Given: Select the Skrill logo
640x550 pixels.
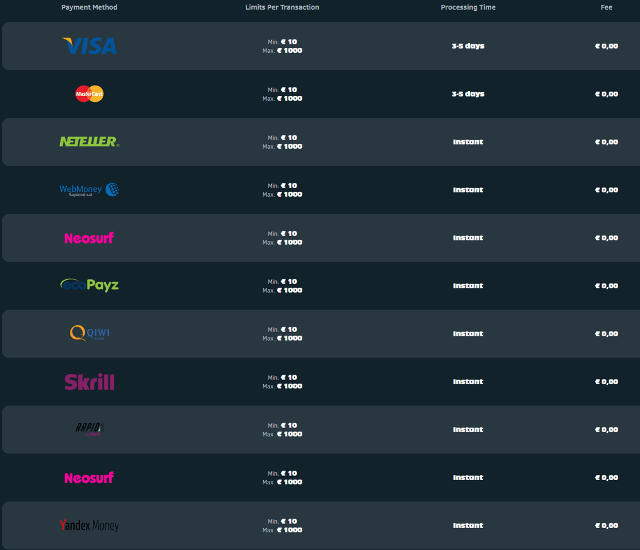Looking at the screenshot, I should coord(89,381).
